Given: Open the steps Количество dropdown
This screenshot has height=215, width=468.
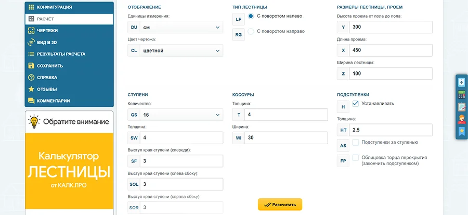Looking at the screenshot, I should (175, 115).
